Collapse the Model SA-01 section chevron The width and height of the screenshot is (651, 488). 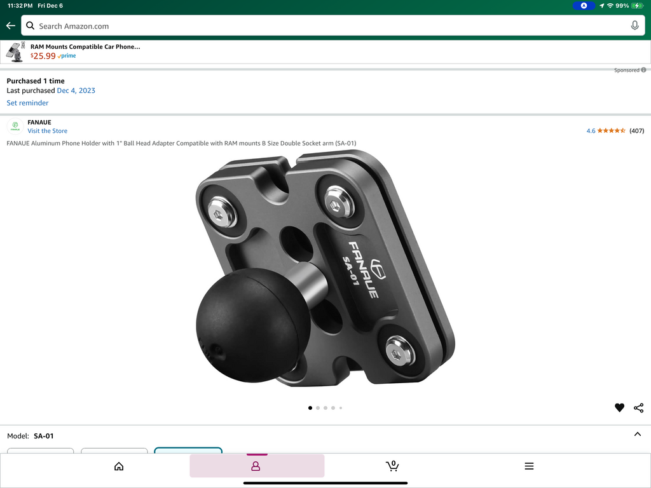pyautogui.click(x=637, y=435)
